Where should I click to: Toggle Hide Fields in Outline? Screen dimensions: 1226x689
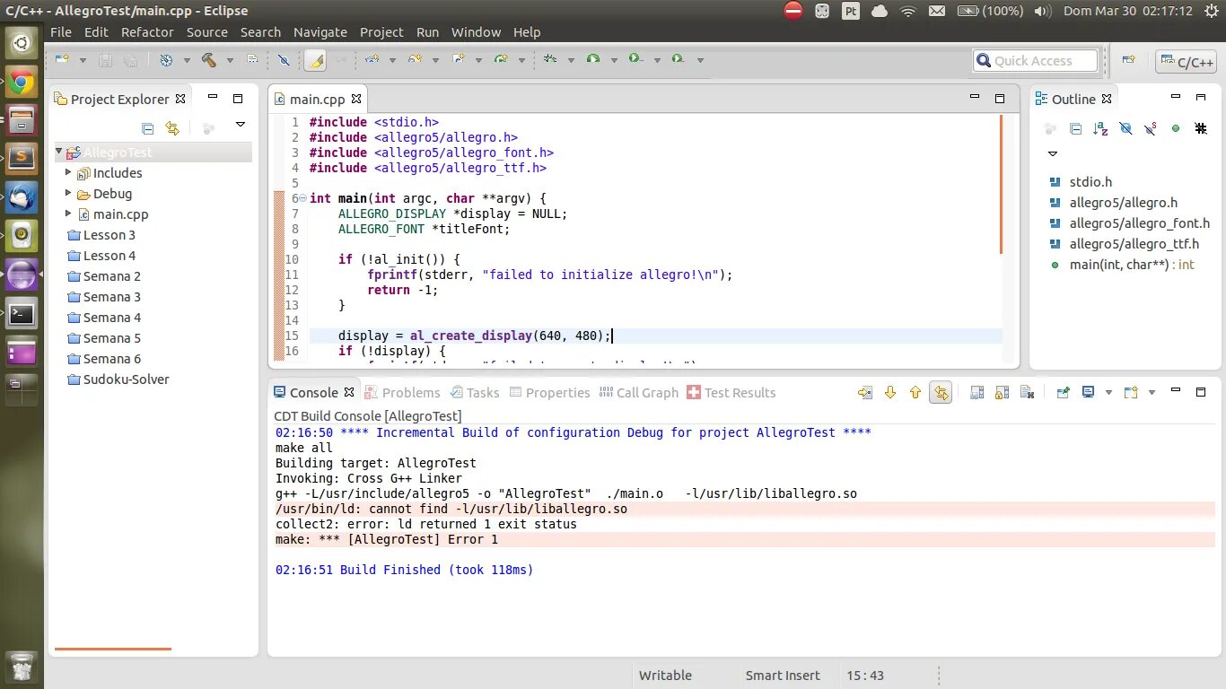[x=1125, y=128]
